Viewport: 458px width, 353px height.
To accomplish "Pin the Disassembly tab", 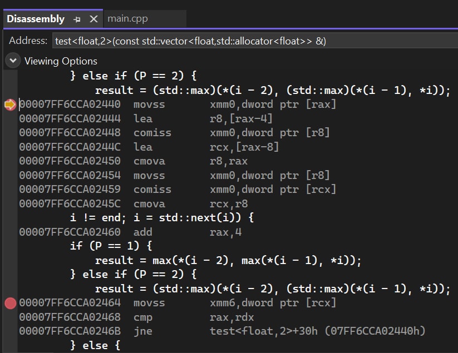I will coord(76,18).
